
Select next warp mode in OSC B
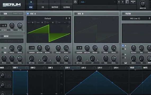coord(98,60)
